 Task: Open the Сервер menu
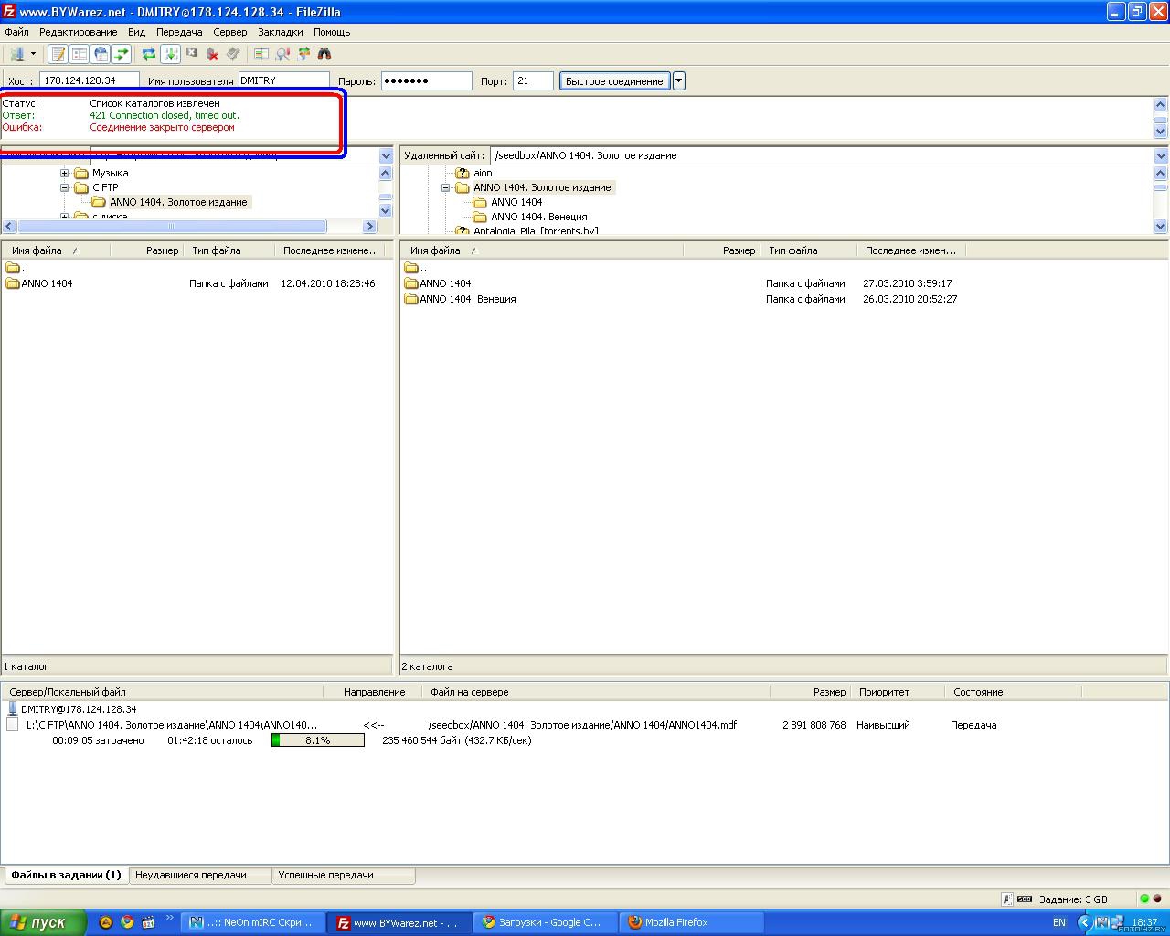(230, 32)
